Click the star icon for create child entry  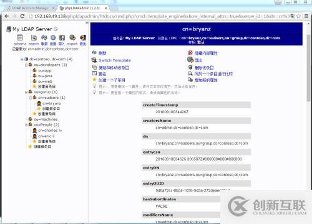[94, 80]
